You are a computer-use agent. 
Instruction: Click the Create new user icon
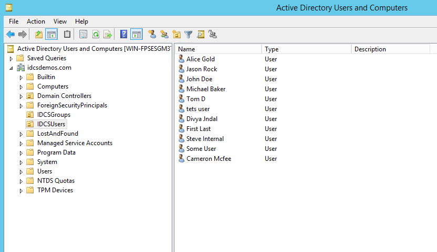(152, 35)
